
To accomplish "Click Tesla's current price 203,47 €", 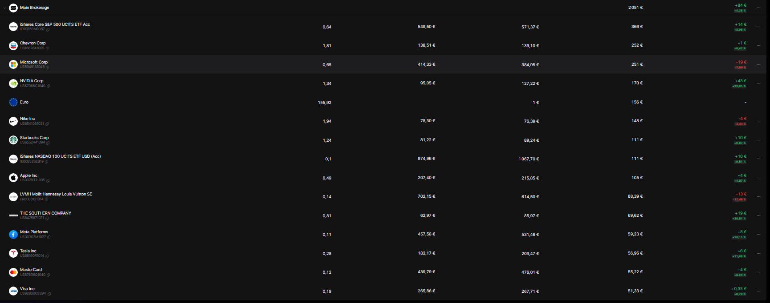I will tap(530, 253).
